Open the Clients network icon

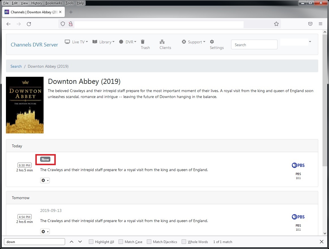click(162, 42)
